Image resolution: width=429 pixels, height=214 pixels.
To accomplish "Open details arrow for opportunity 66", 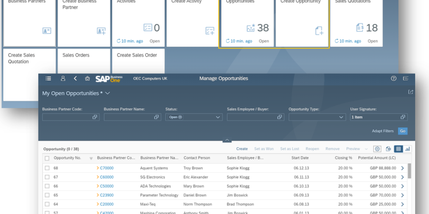I will click(x=402, y=186).
